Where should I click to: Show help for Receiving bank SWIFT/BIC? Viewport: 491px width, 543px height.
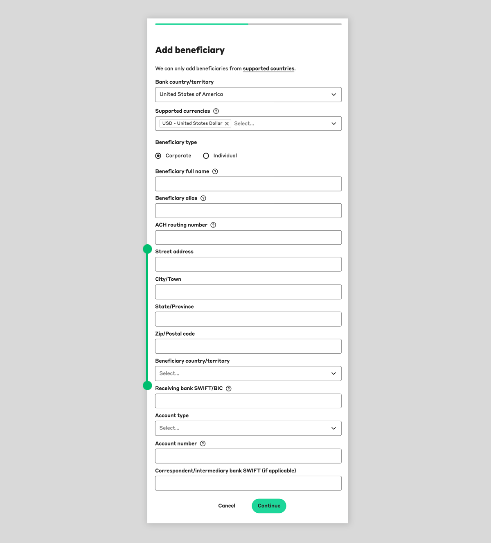[229, 389]
